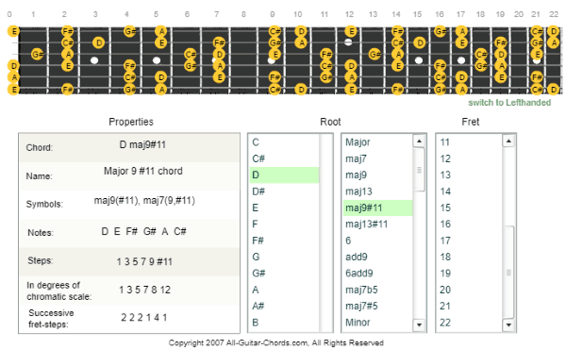Click D note marker at fret 3
This screenshot has height=349, width=566.
(x=98, y=43)
